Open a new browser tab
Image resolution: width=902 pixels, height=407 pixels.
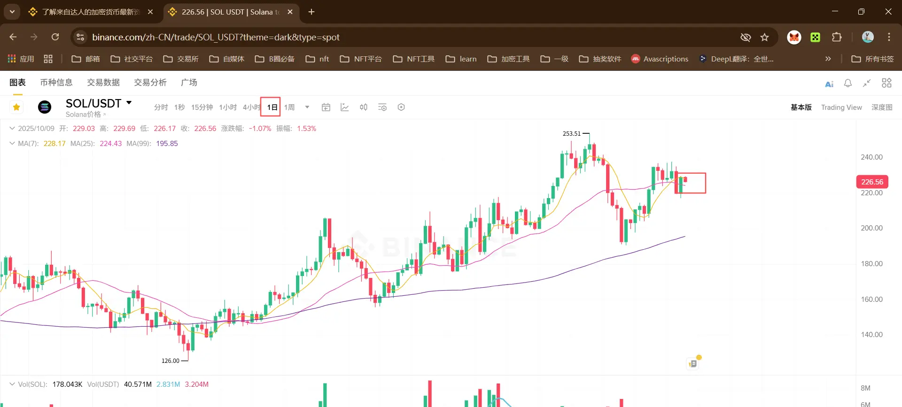[x=311, y=12]
